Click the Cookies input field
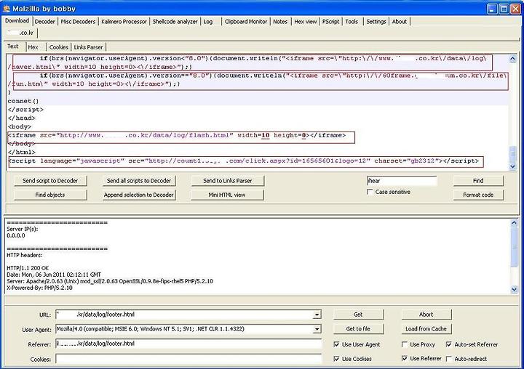 [x=188, y=359]
